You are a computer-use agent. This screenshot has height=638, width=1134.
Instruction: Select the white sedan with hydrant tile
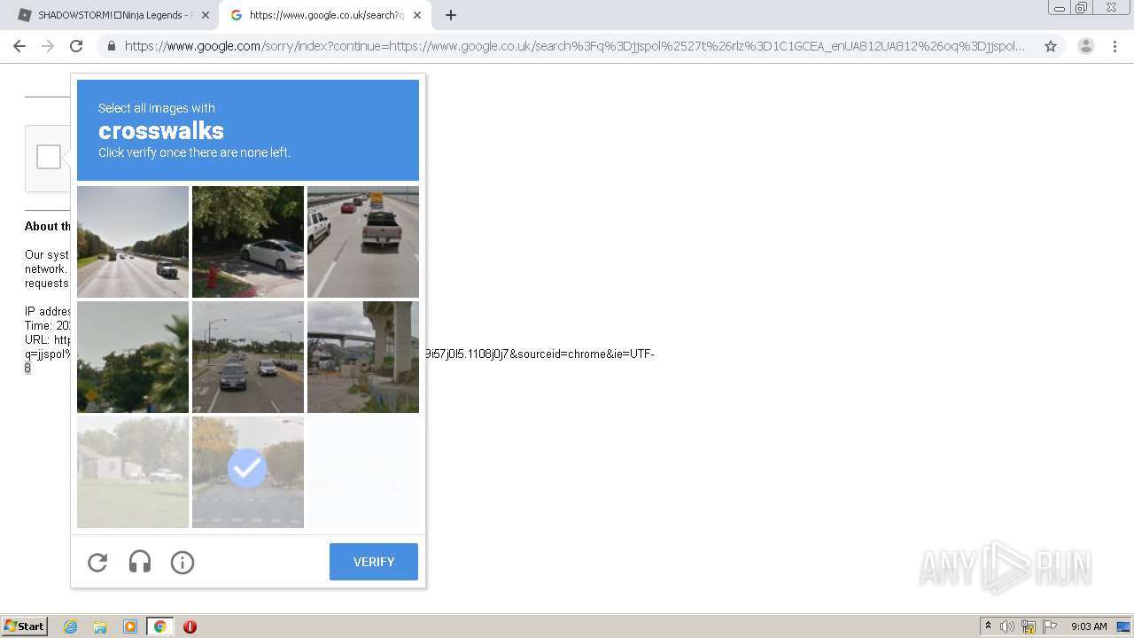pyautogui.click(x=248, y=242)
